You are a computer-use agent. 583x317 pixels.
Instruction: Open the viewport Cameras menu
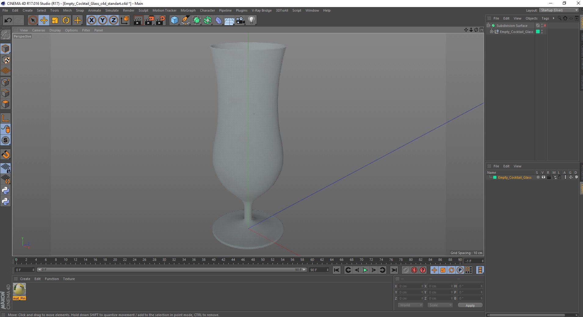[x=38, y=30]
